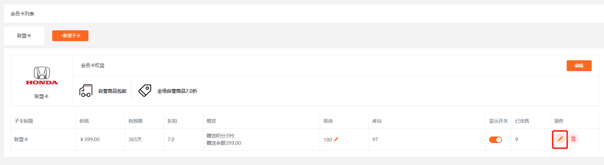The height and width of the screenshot is (165, 604).
Task: Click the 联盟卡 label under Honda logo
Action: click(41, 96)
